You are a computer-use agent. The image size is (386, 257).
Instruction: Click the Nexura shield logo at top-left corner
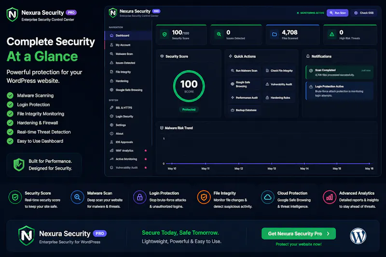[13, 14]
